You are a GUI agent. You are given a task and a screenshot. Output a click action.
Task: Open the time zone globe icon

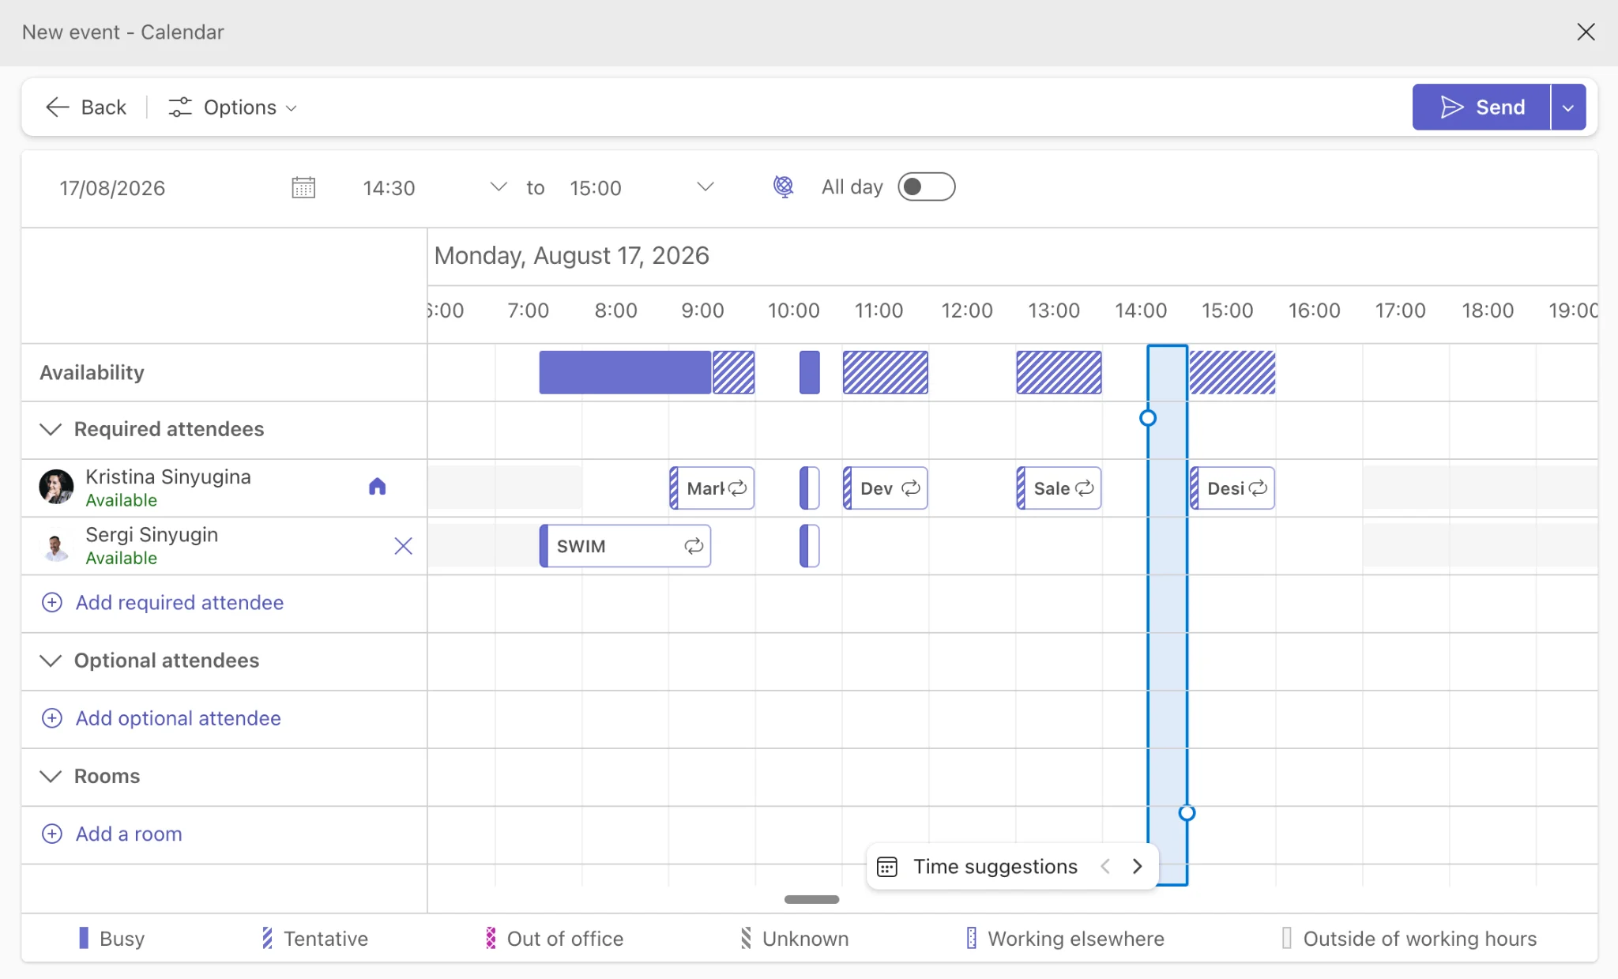coord(783,186)
